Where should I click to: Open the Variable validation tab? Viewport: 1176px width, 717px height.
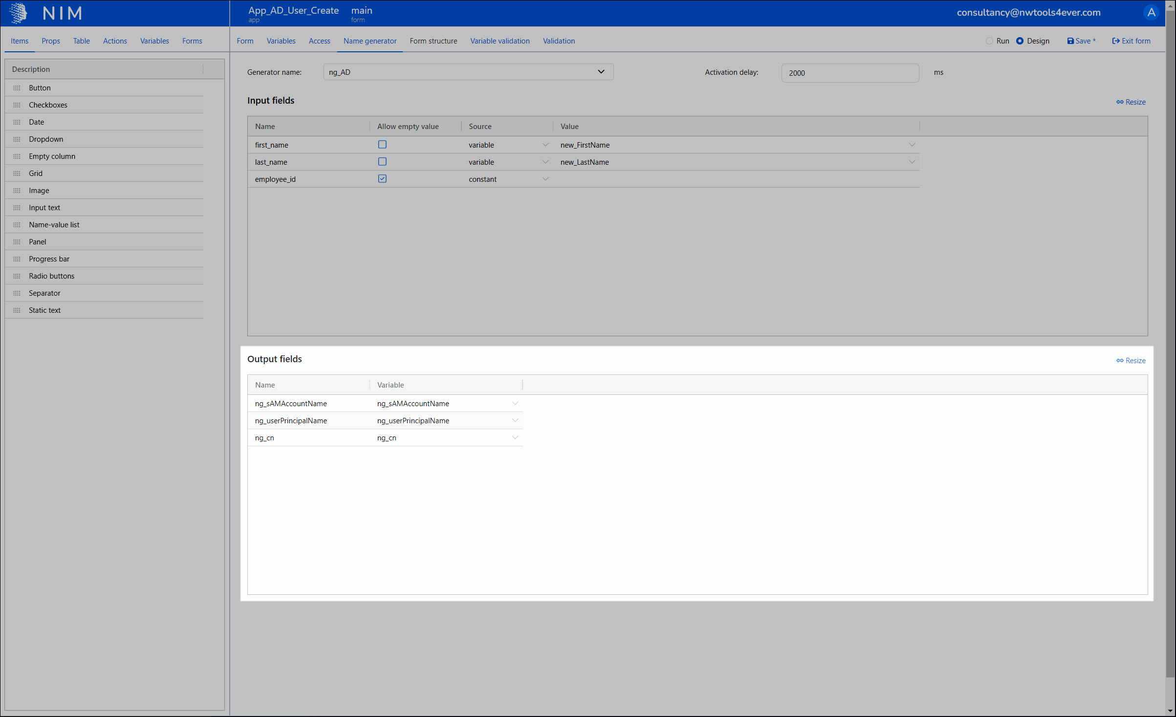tap(500, 41)
